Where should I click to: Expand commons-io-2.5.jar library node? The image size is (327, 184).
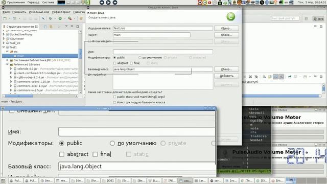pyautogui.click(x=11, y=90)
